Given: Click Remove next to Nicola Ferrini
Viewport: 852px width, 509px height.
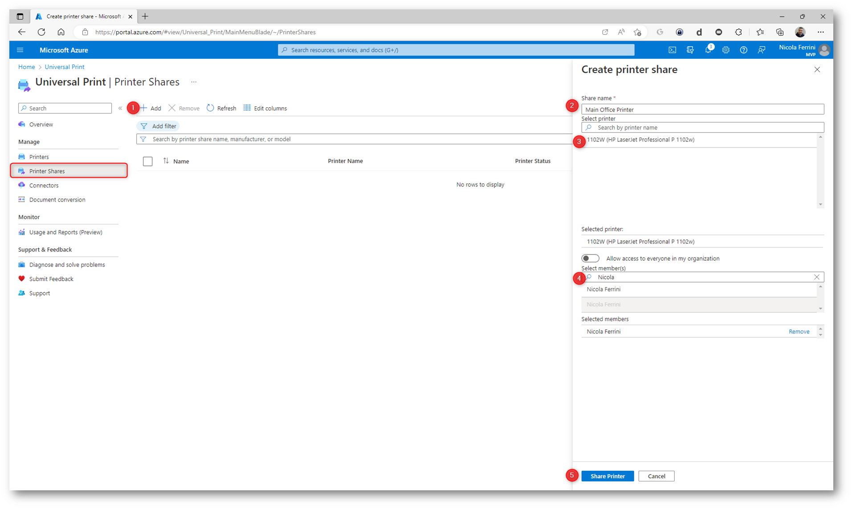Looking at the screenshot, I should [x=799, y=331].
